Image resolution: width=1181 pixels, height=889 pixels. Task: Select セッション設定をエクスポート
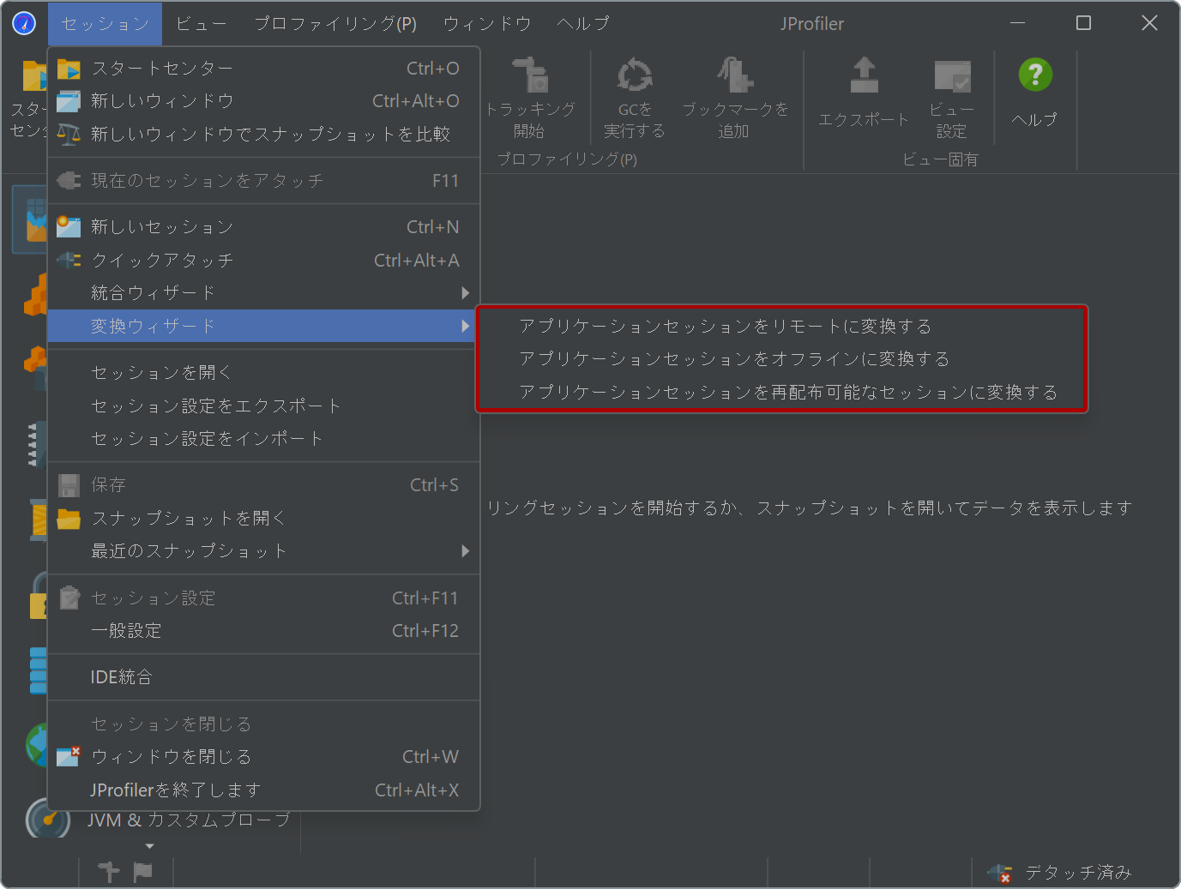click(263, 406)
